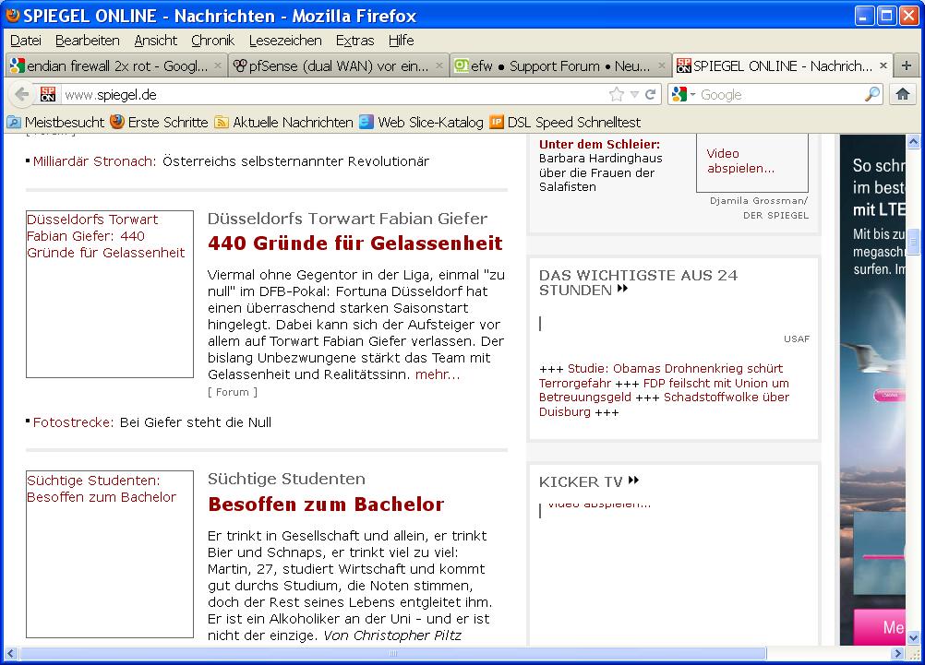Reload the page using the refresh icon
925x665 pixels.
(651, 94)
